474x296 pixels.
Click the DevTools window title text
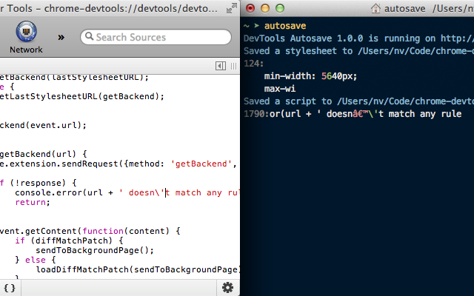coord(109,8)
